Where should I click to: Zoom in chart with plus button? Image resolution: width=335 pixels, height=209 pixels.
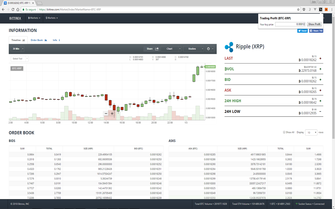pyautogui.click(x=112, y=113)
